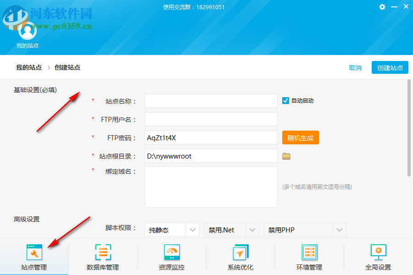The width and height of the screenshot is (413, 275).
Task: Select the 系统优化 tab label
Action: pos(240,267)
